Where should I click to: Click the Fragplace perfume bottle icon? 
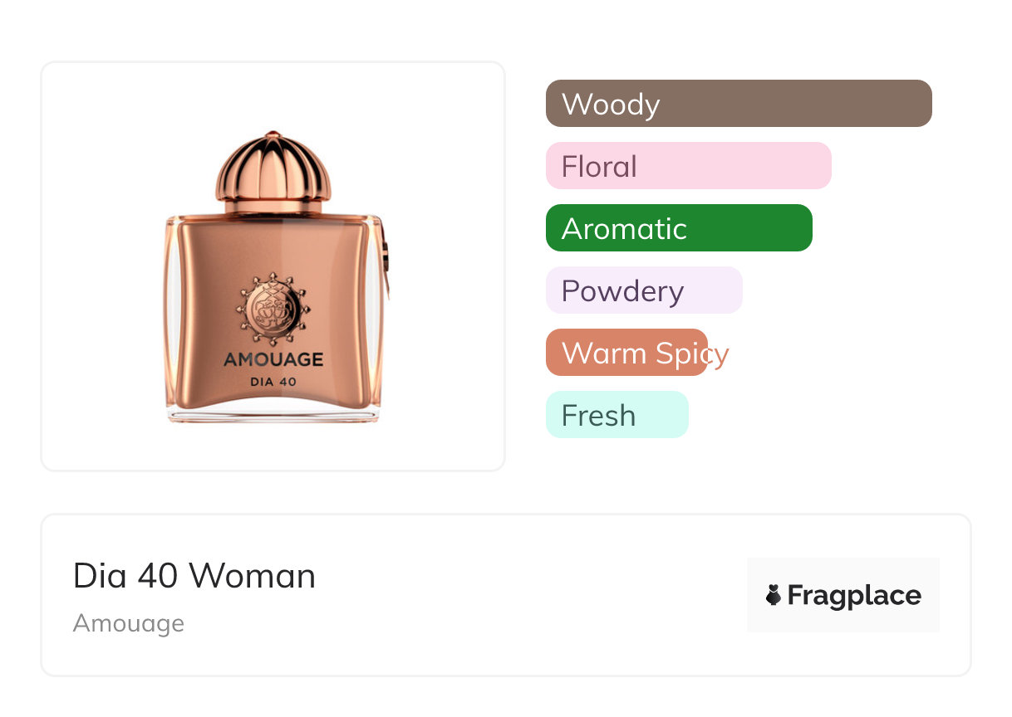coord(774,595)
